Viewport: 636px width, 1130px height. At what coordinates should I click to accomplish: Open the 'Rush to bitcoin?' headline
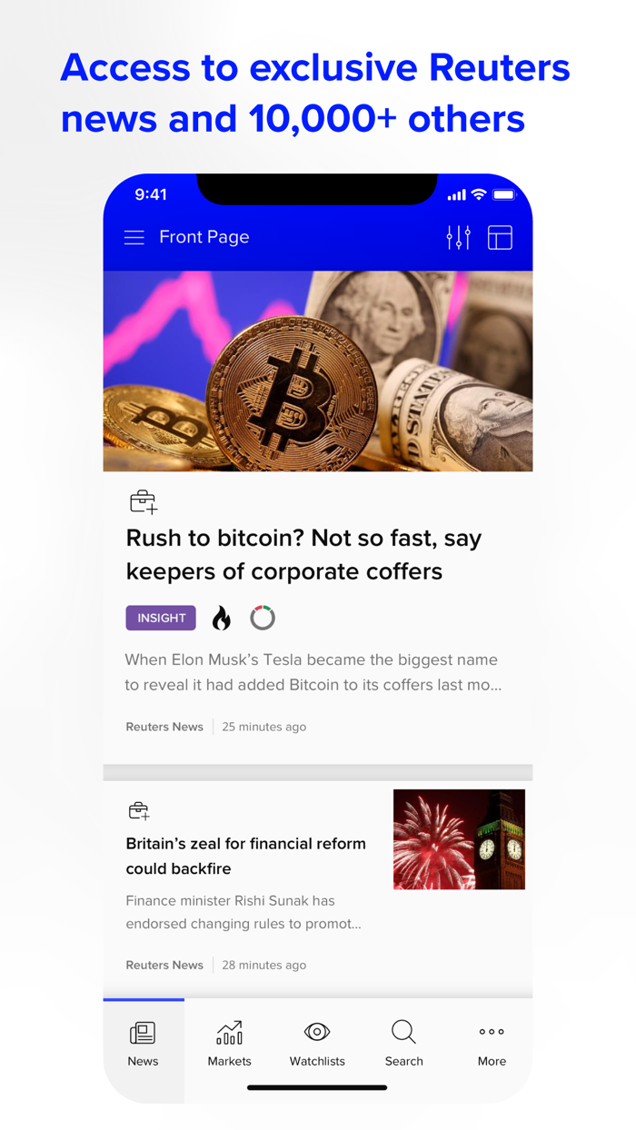pyautogui.click(x=303, y=555)
